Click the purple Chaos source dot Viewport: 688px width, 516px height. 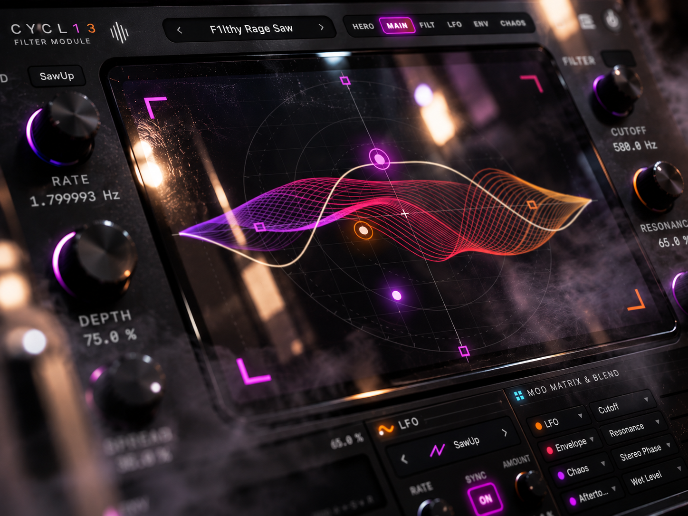point(561,475)
